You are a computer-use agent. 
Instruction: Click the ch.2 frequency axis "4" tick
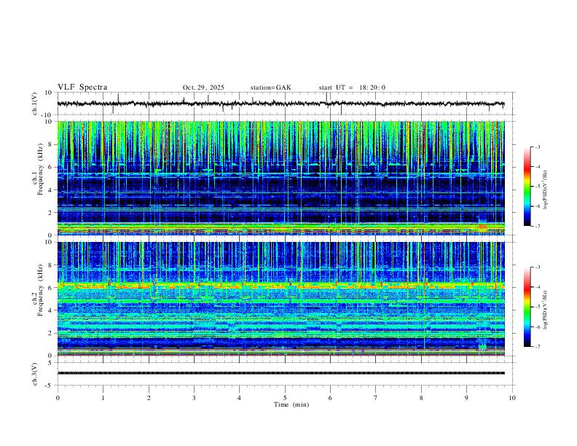point(51,310)
